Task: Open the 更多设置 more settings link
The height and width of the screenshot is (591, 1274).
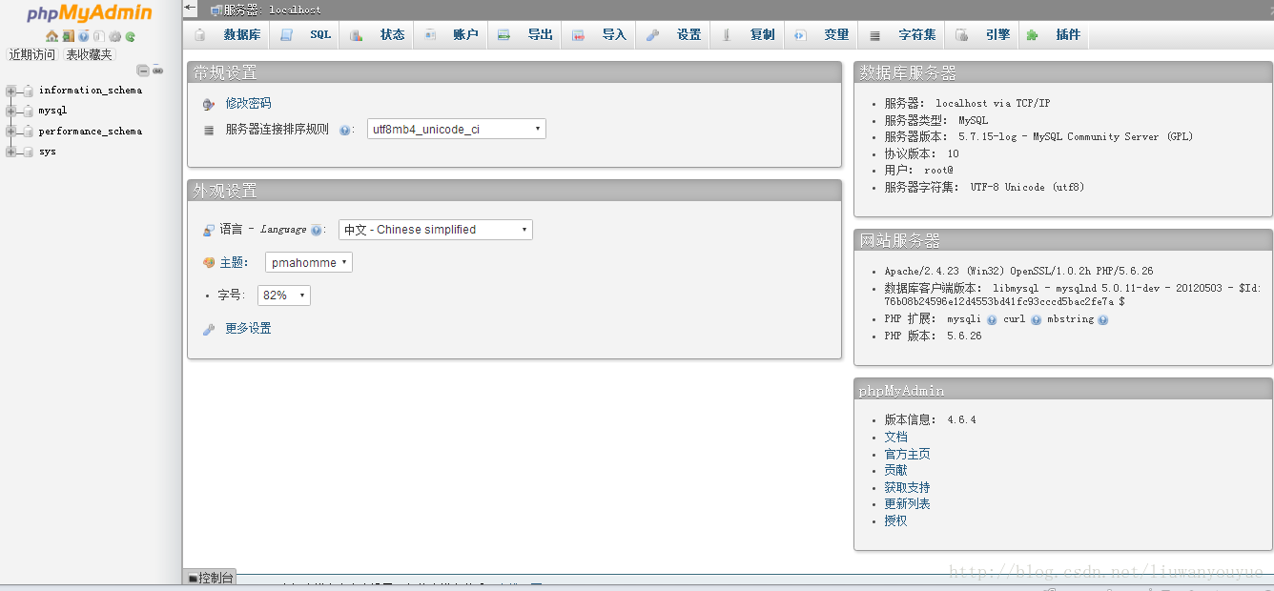Action: coord(248,328)
